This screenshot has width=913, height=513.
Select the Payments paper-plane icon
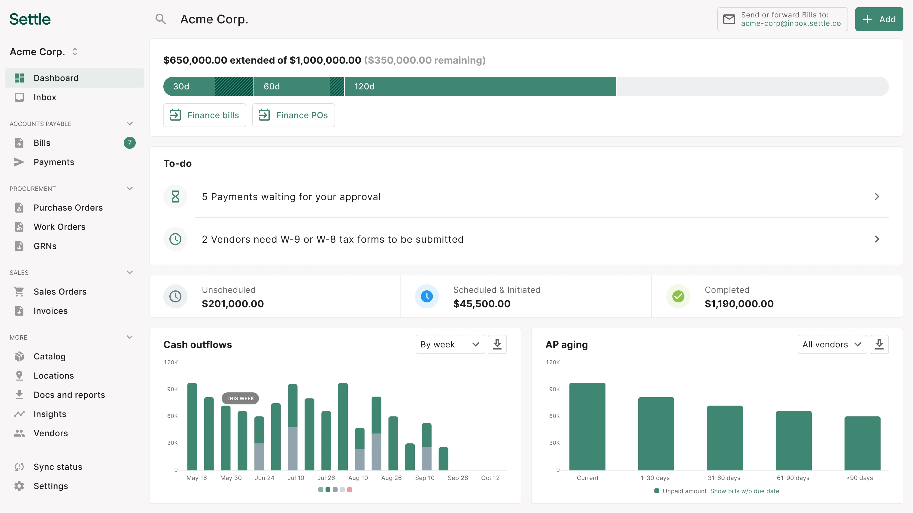click(x=20, y=162)
